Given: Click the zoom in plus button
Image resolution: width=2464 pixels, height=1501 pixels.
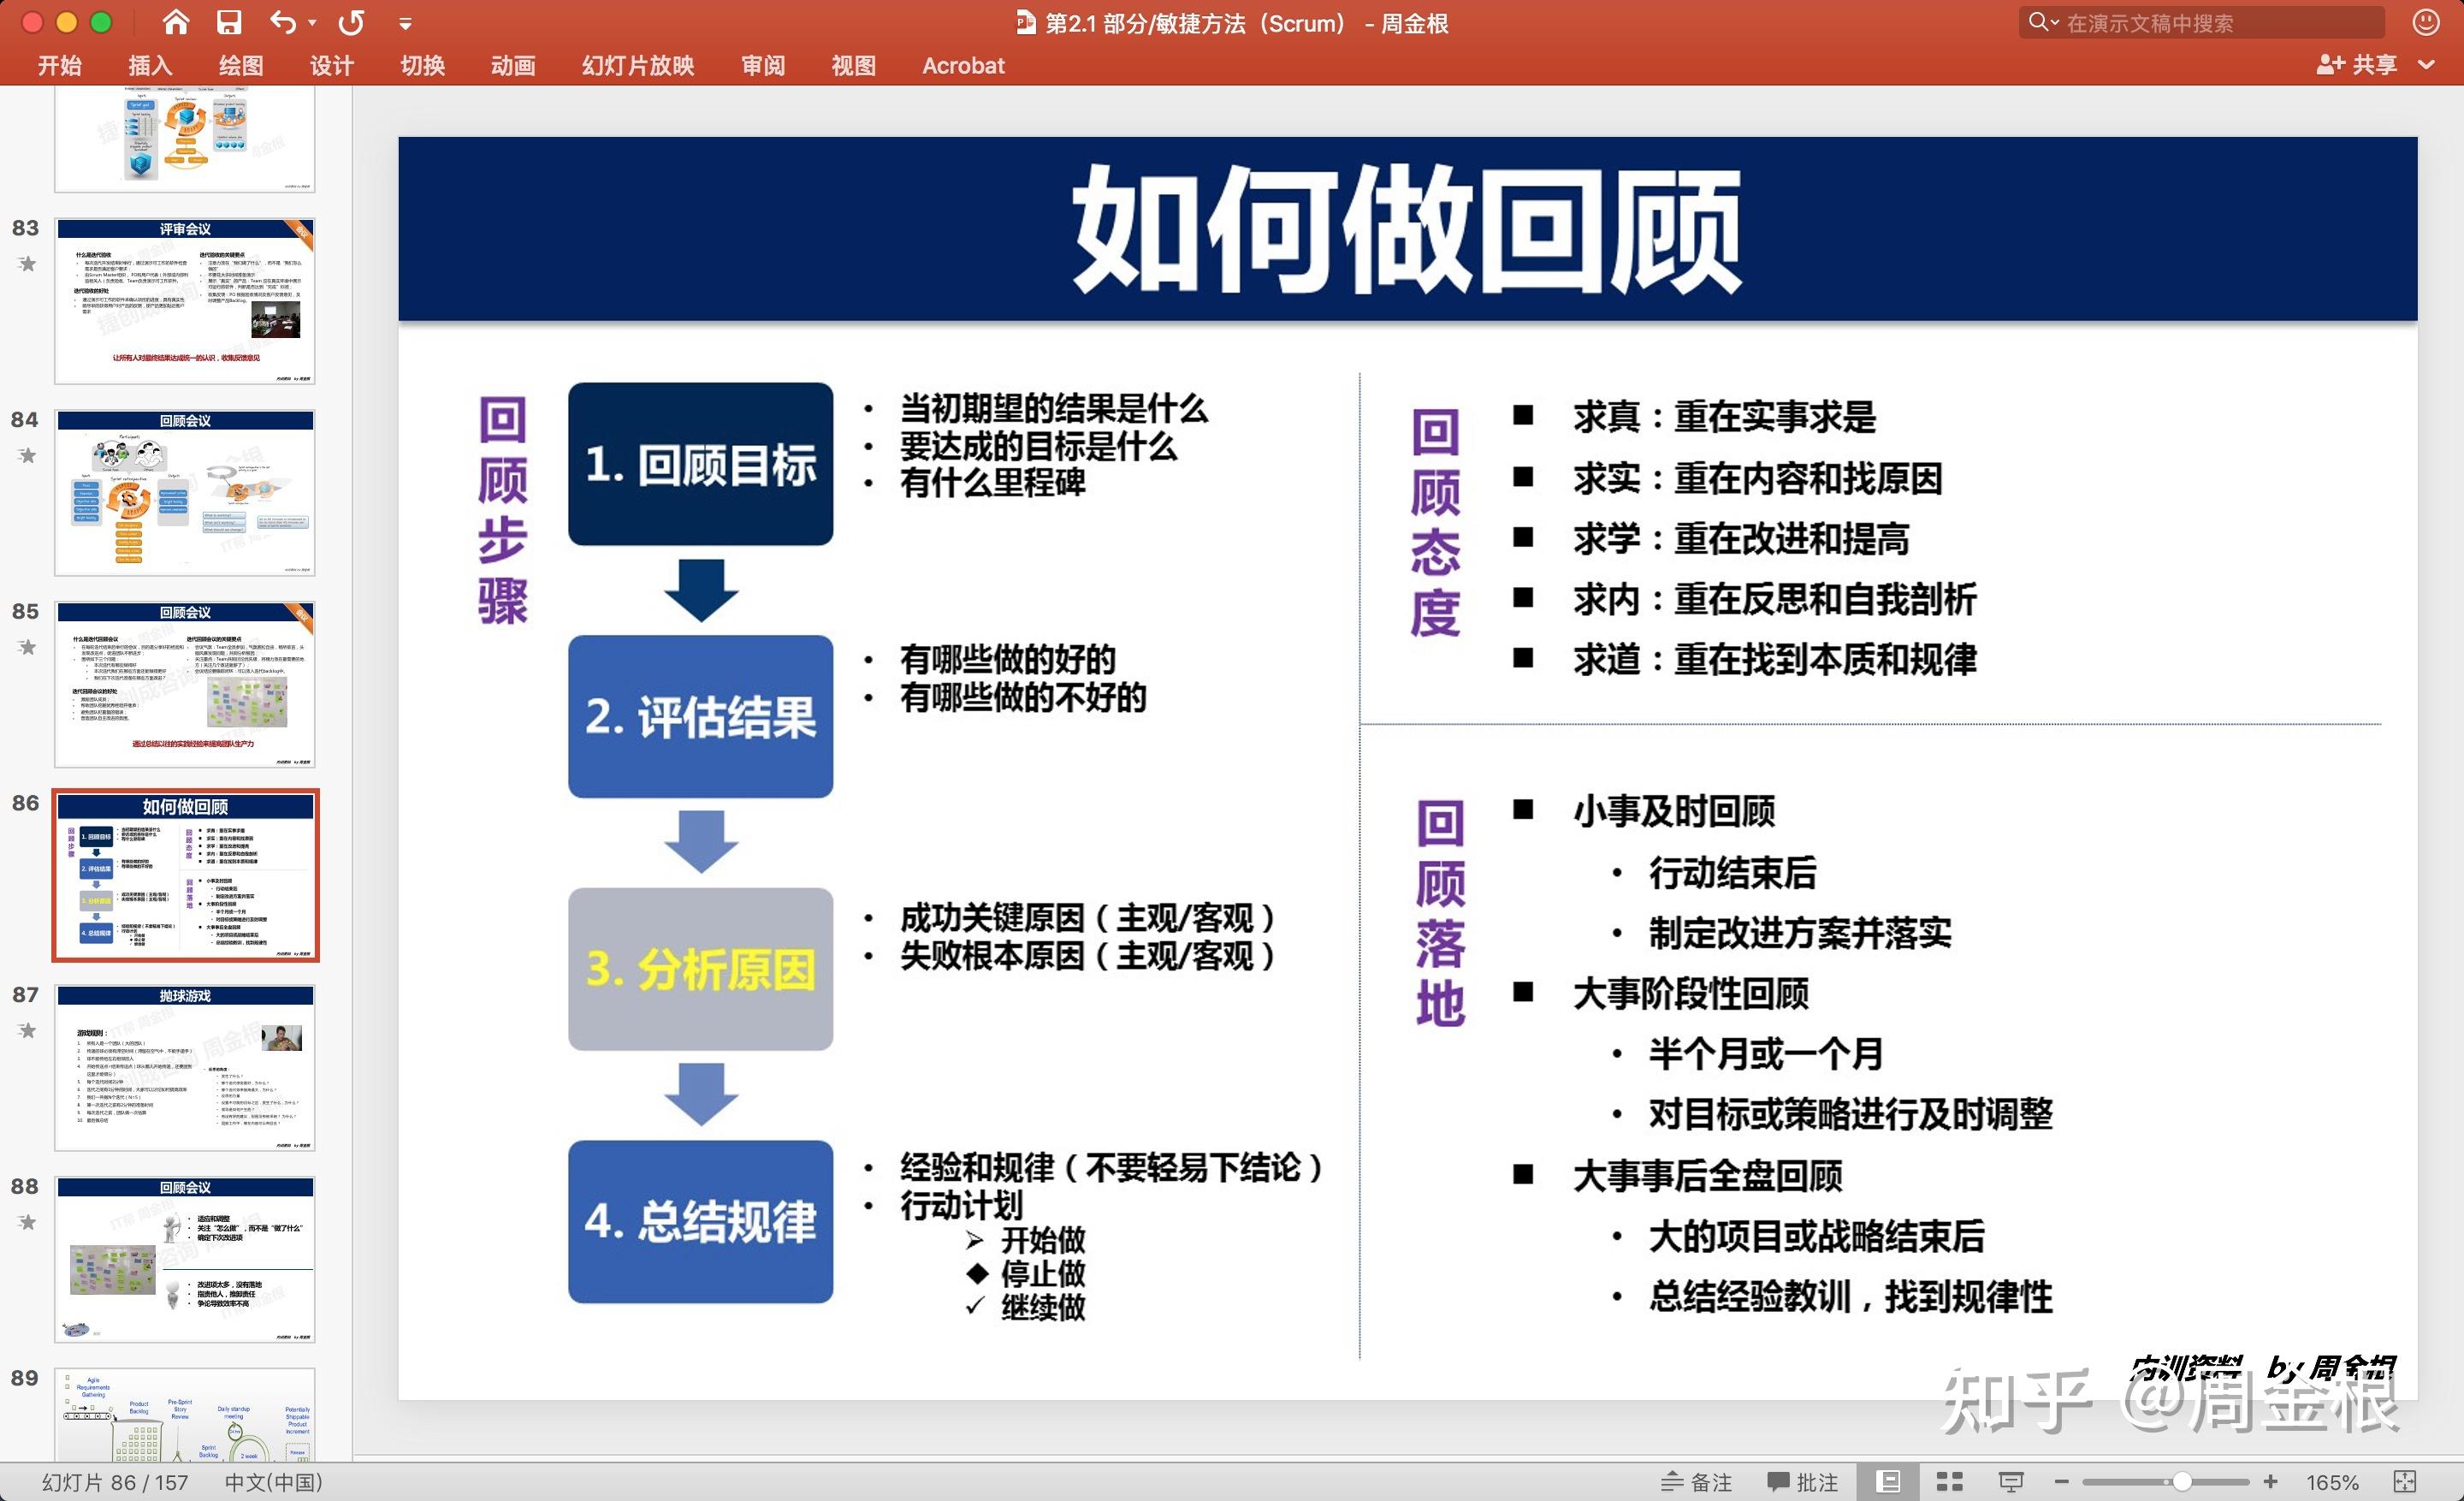Looking at the screenshot, I should [2271, 1482].
